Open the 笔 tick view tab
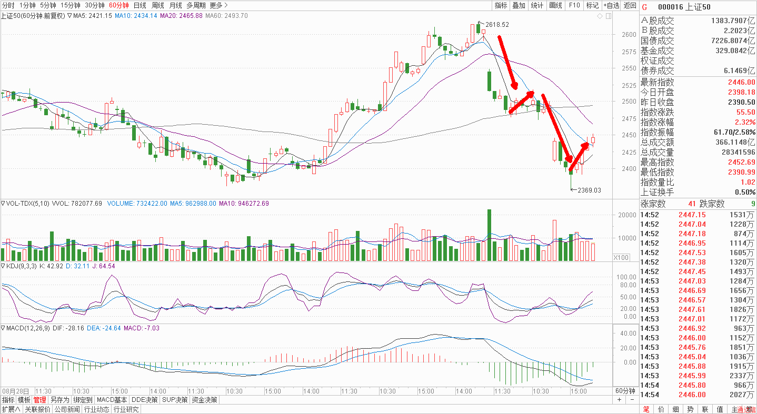Viewport: 757px width, 414px height. tap(646, 409)
